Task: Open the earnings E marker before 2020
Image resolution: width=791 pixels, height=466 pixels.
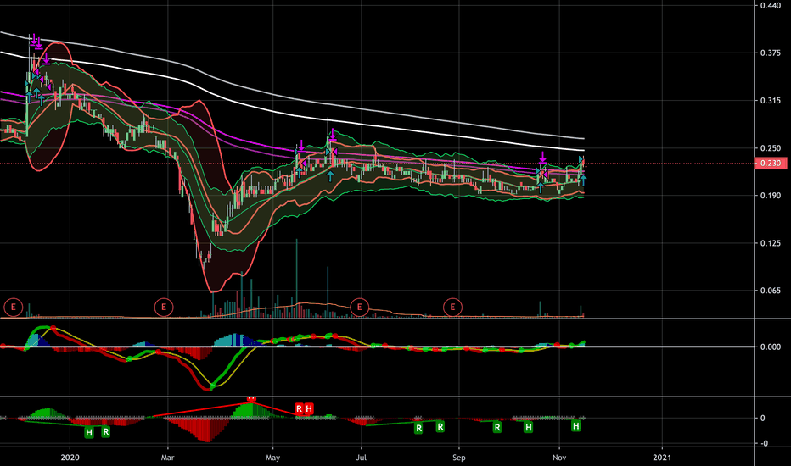Action: click(13, 307)
